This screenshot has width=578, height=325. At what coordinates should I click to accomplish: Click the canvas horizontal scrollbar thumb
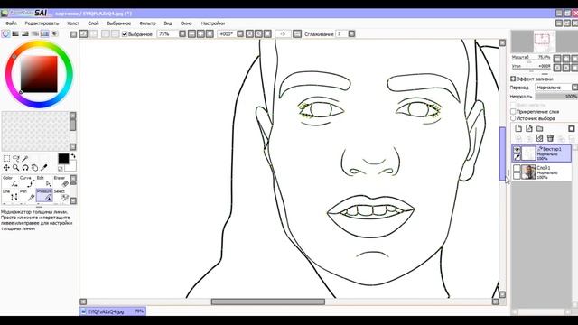[268, 302]
